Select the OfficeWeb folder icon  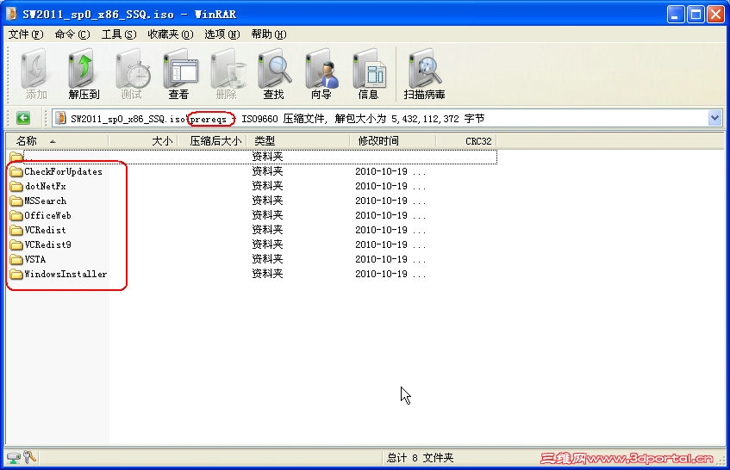[x=16, y=216]
